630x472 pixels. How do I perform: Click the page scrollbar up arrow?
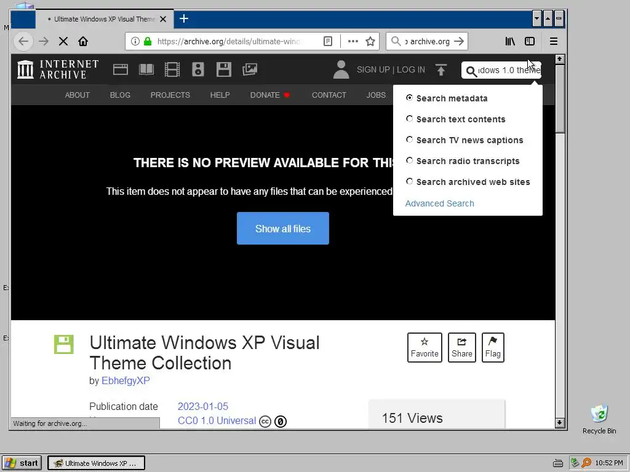(559, 59)
